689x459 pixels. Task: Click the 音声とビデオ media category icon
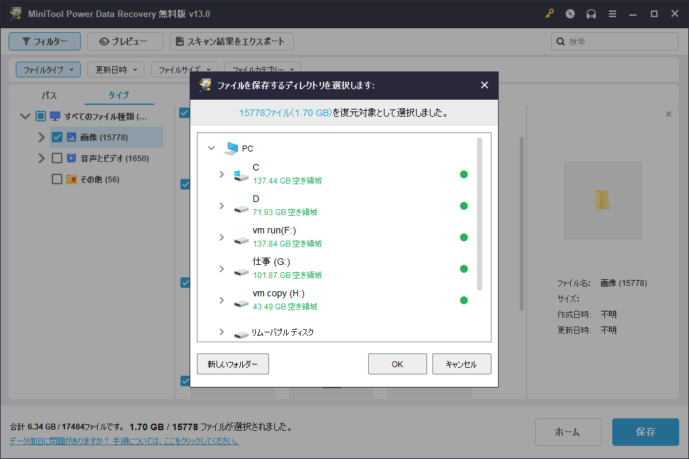[x=71, y=157]
